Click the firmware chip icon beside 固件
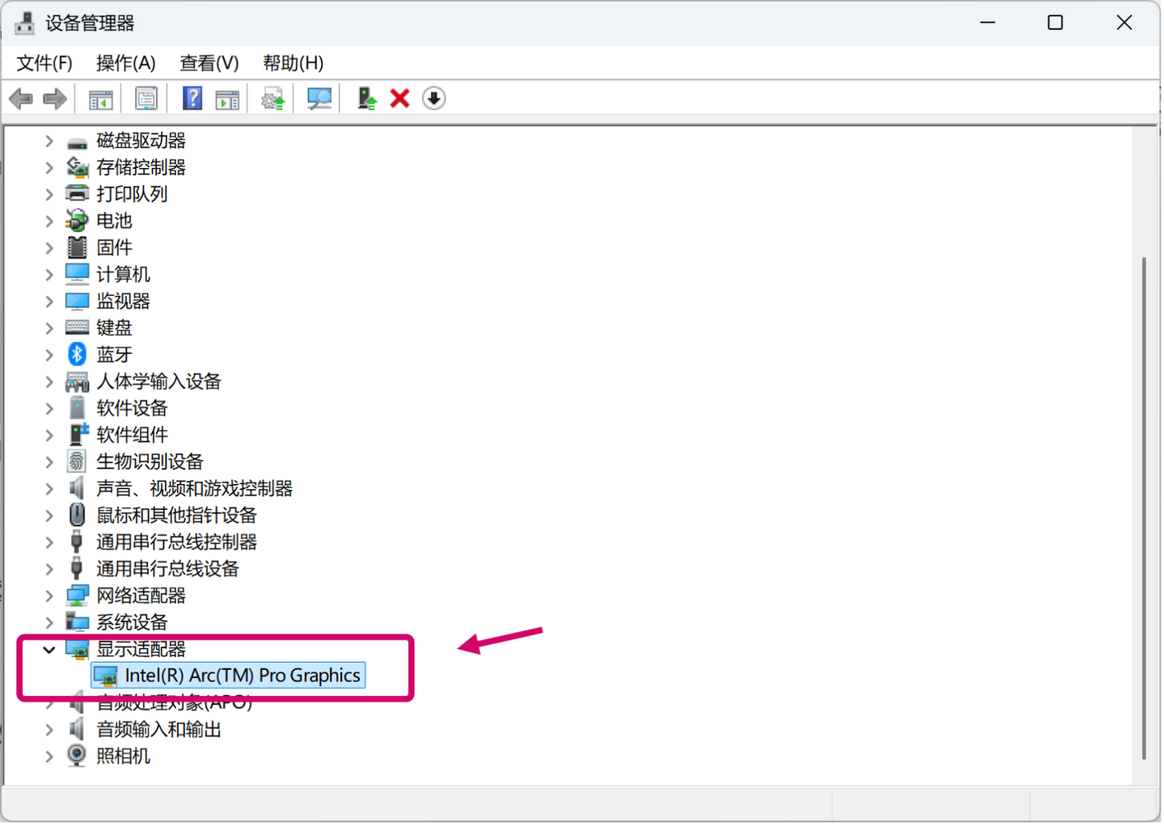The height and width of the screenshot is (826, 1164). click(77, 248)
